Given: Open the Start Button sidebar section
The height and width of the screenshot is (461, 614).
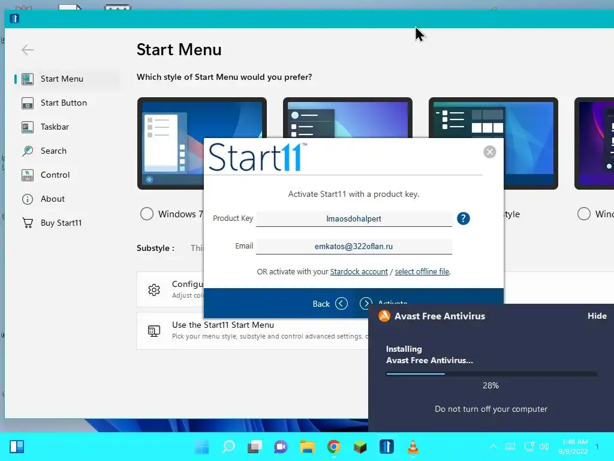Looking at the screenshot, I should (x=67, y=103).
